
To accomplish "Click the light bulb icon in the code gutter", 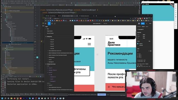I will [x=41, y=41].
